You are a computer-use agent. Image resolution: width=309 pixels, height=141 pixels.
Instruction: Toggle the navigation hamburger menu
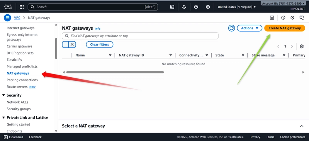tap(7, 18)
